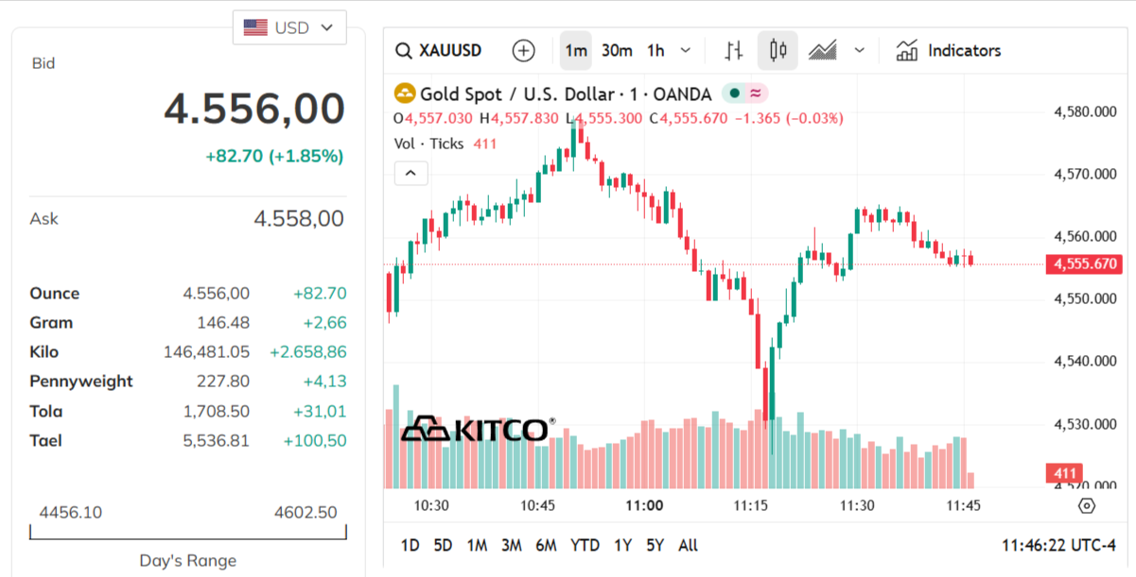Image resolution: width=1136 pixels, height=577 pixels.
Task: Select the candles chart type icon
Action: (x=777, y=50)
